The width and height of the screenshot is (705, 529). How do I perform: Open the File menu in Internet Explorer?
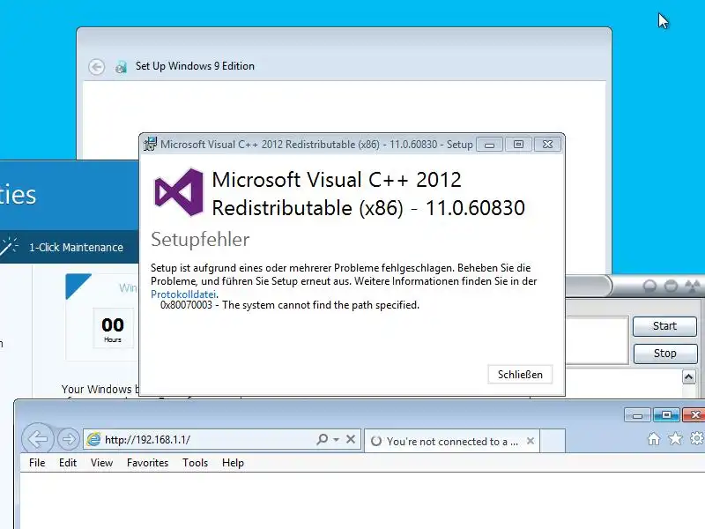tap(37, 463)
